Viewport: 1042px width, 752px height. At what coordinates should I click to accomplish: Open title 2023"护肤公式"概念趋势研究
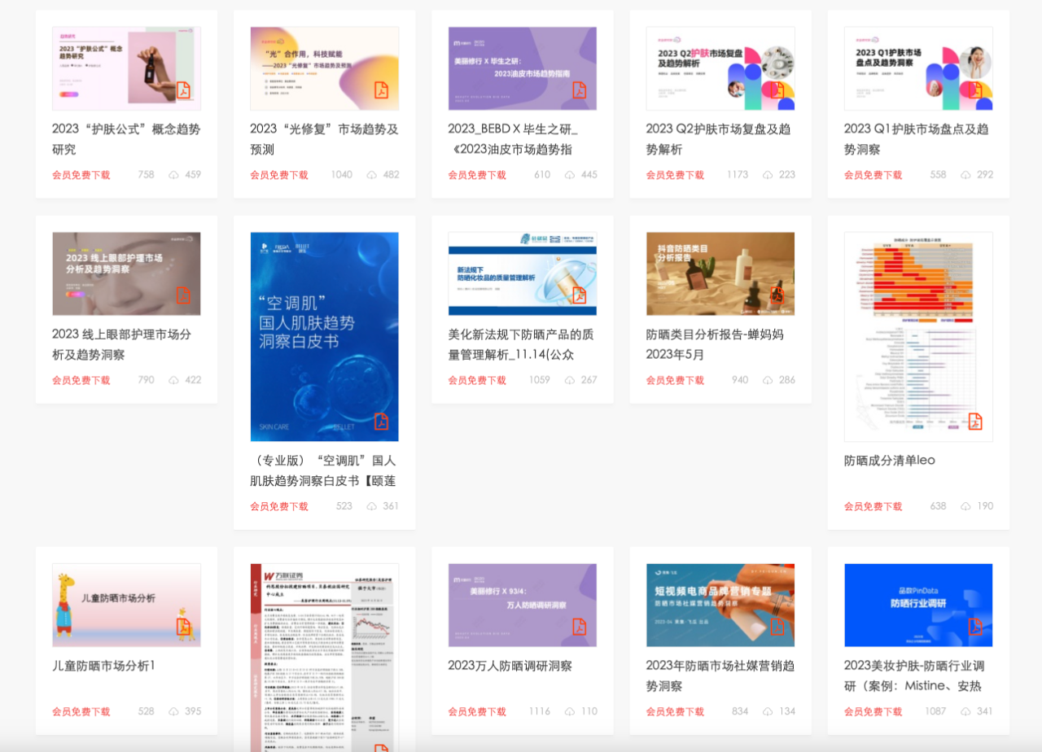tap(126, 139)
